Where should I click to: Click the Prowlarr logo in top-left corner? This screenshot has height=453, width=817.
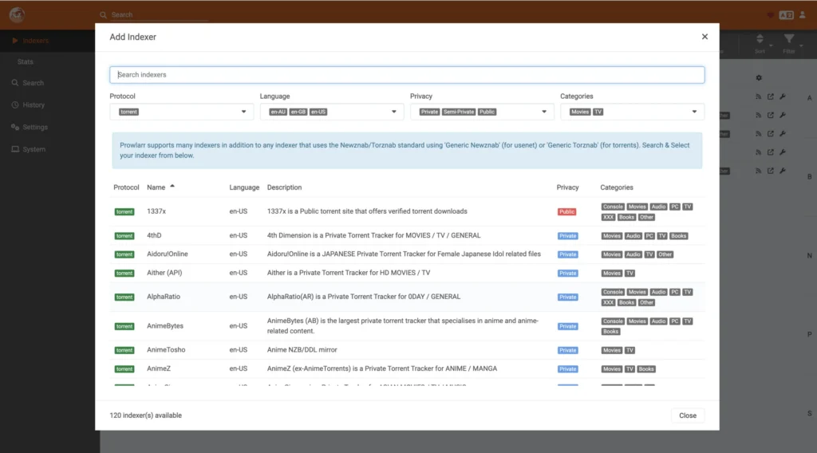click(17, 14)
